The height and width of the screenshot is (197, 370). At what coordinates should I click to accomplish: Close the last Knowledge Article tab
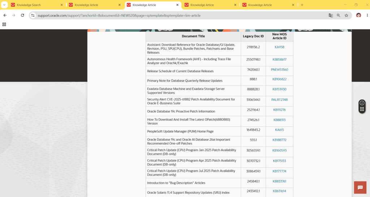pyautogui.click(x=293, y=5)
